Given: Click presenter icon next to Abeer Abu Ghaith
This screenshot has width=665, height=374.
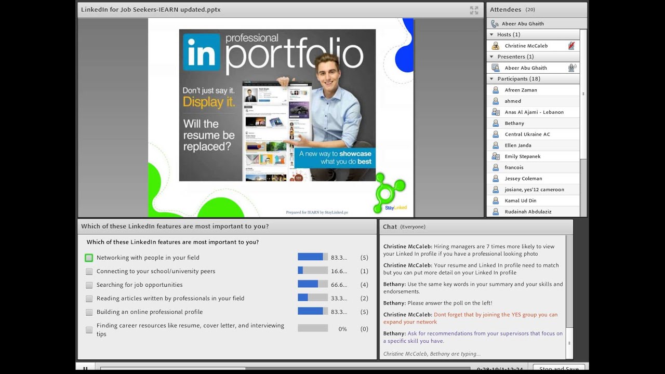Looking at the screenshot, I should 496,68.
